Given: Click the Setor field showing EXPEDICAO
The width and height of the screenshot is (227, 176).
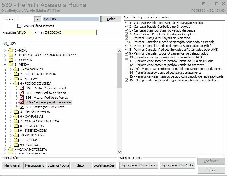Looking at the screenshot, I should [x=70, y=32].
